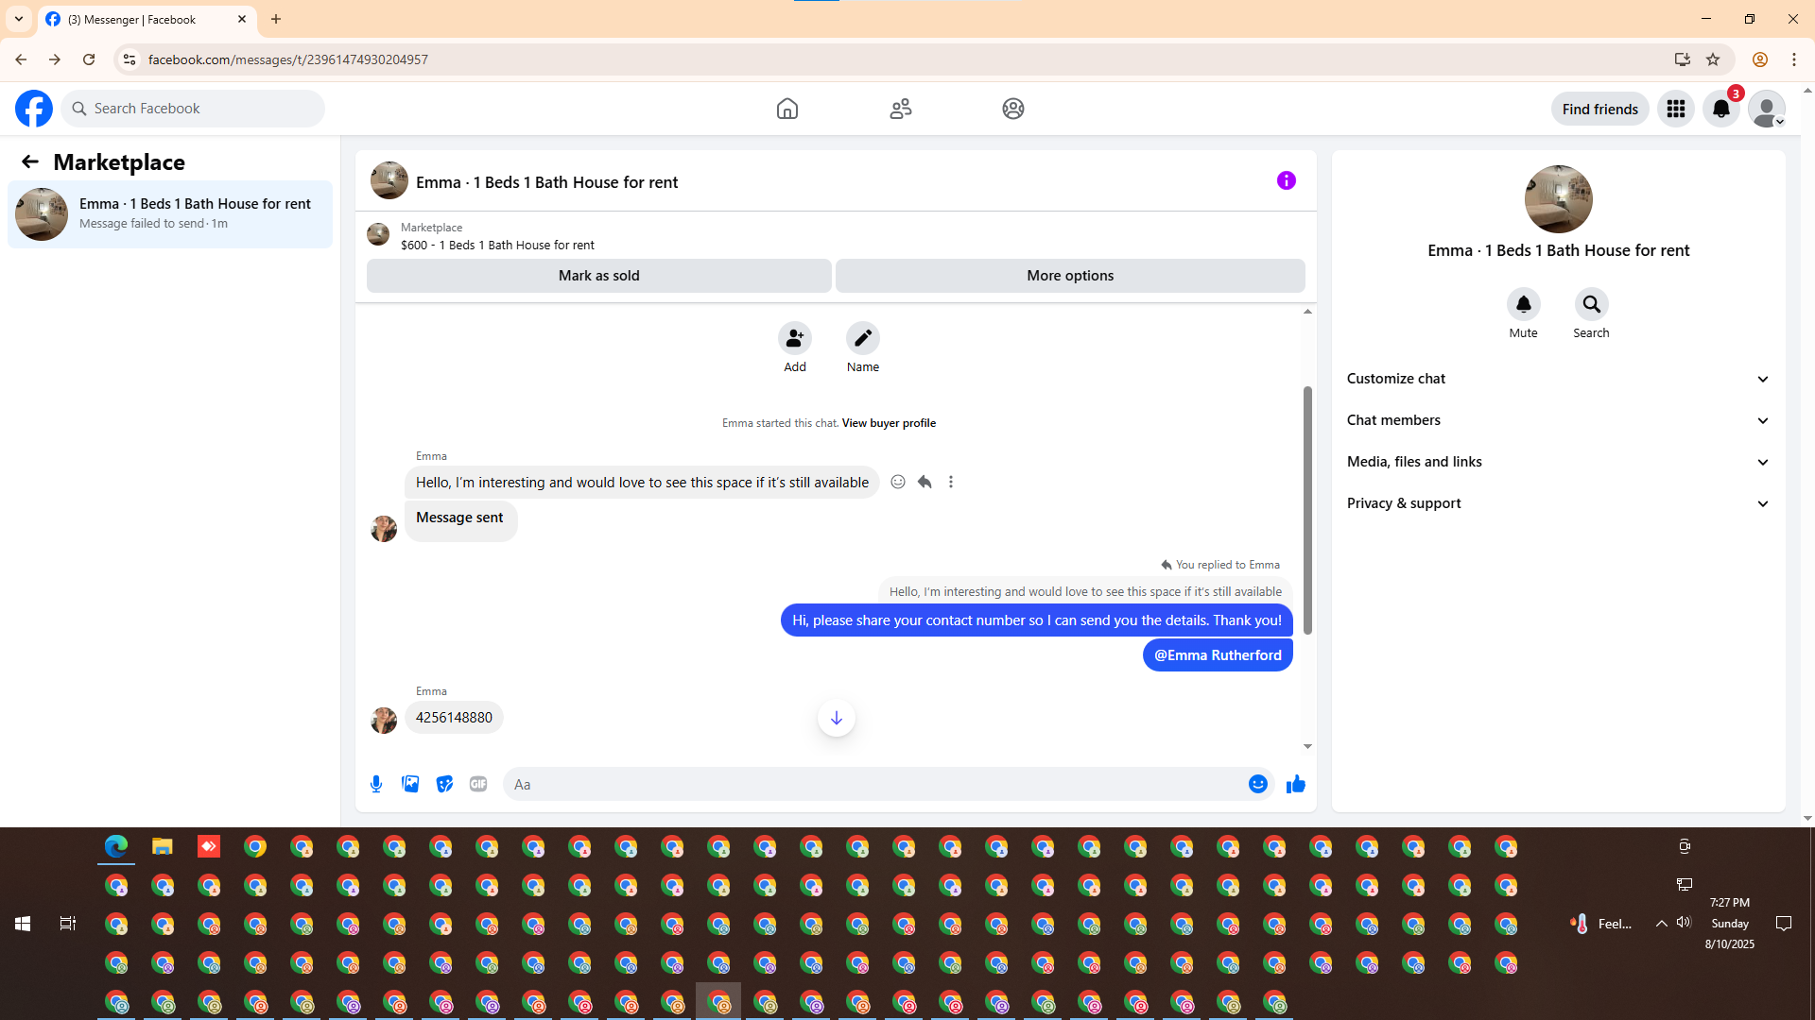Open the sticker picker icon
1815x1020 pixels.
[444, 784]
